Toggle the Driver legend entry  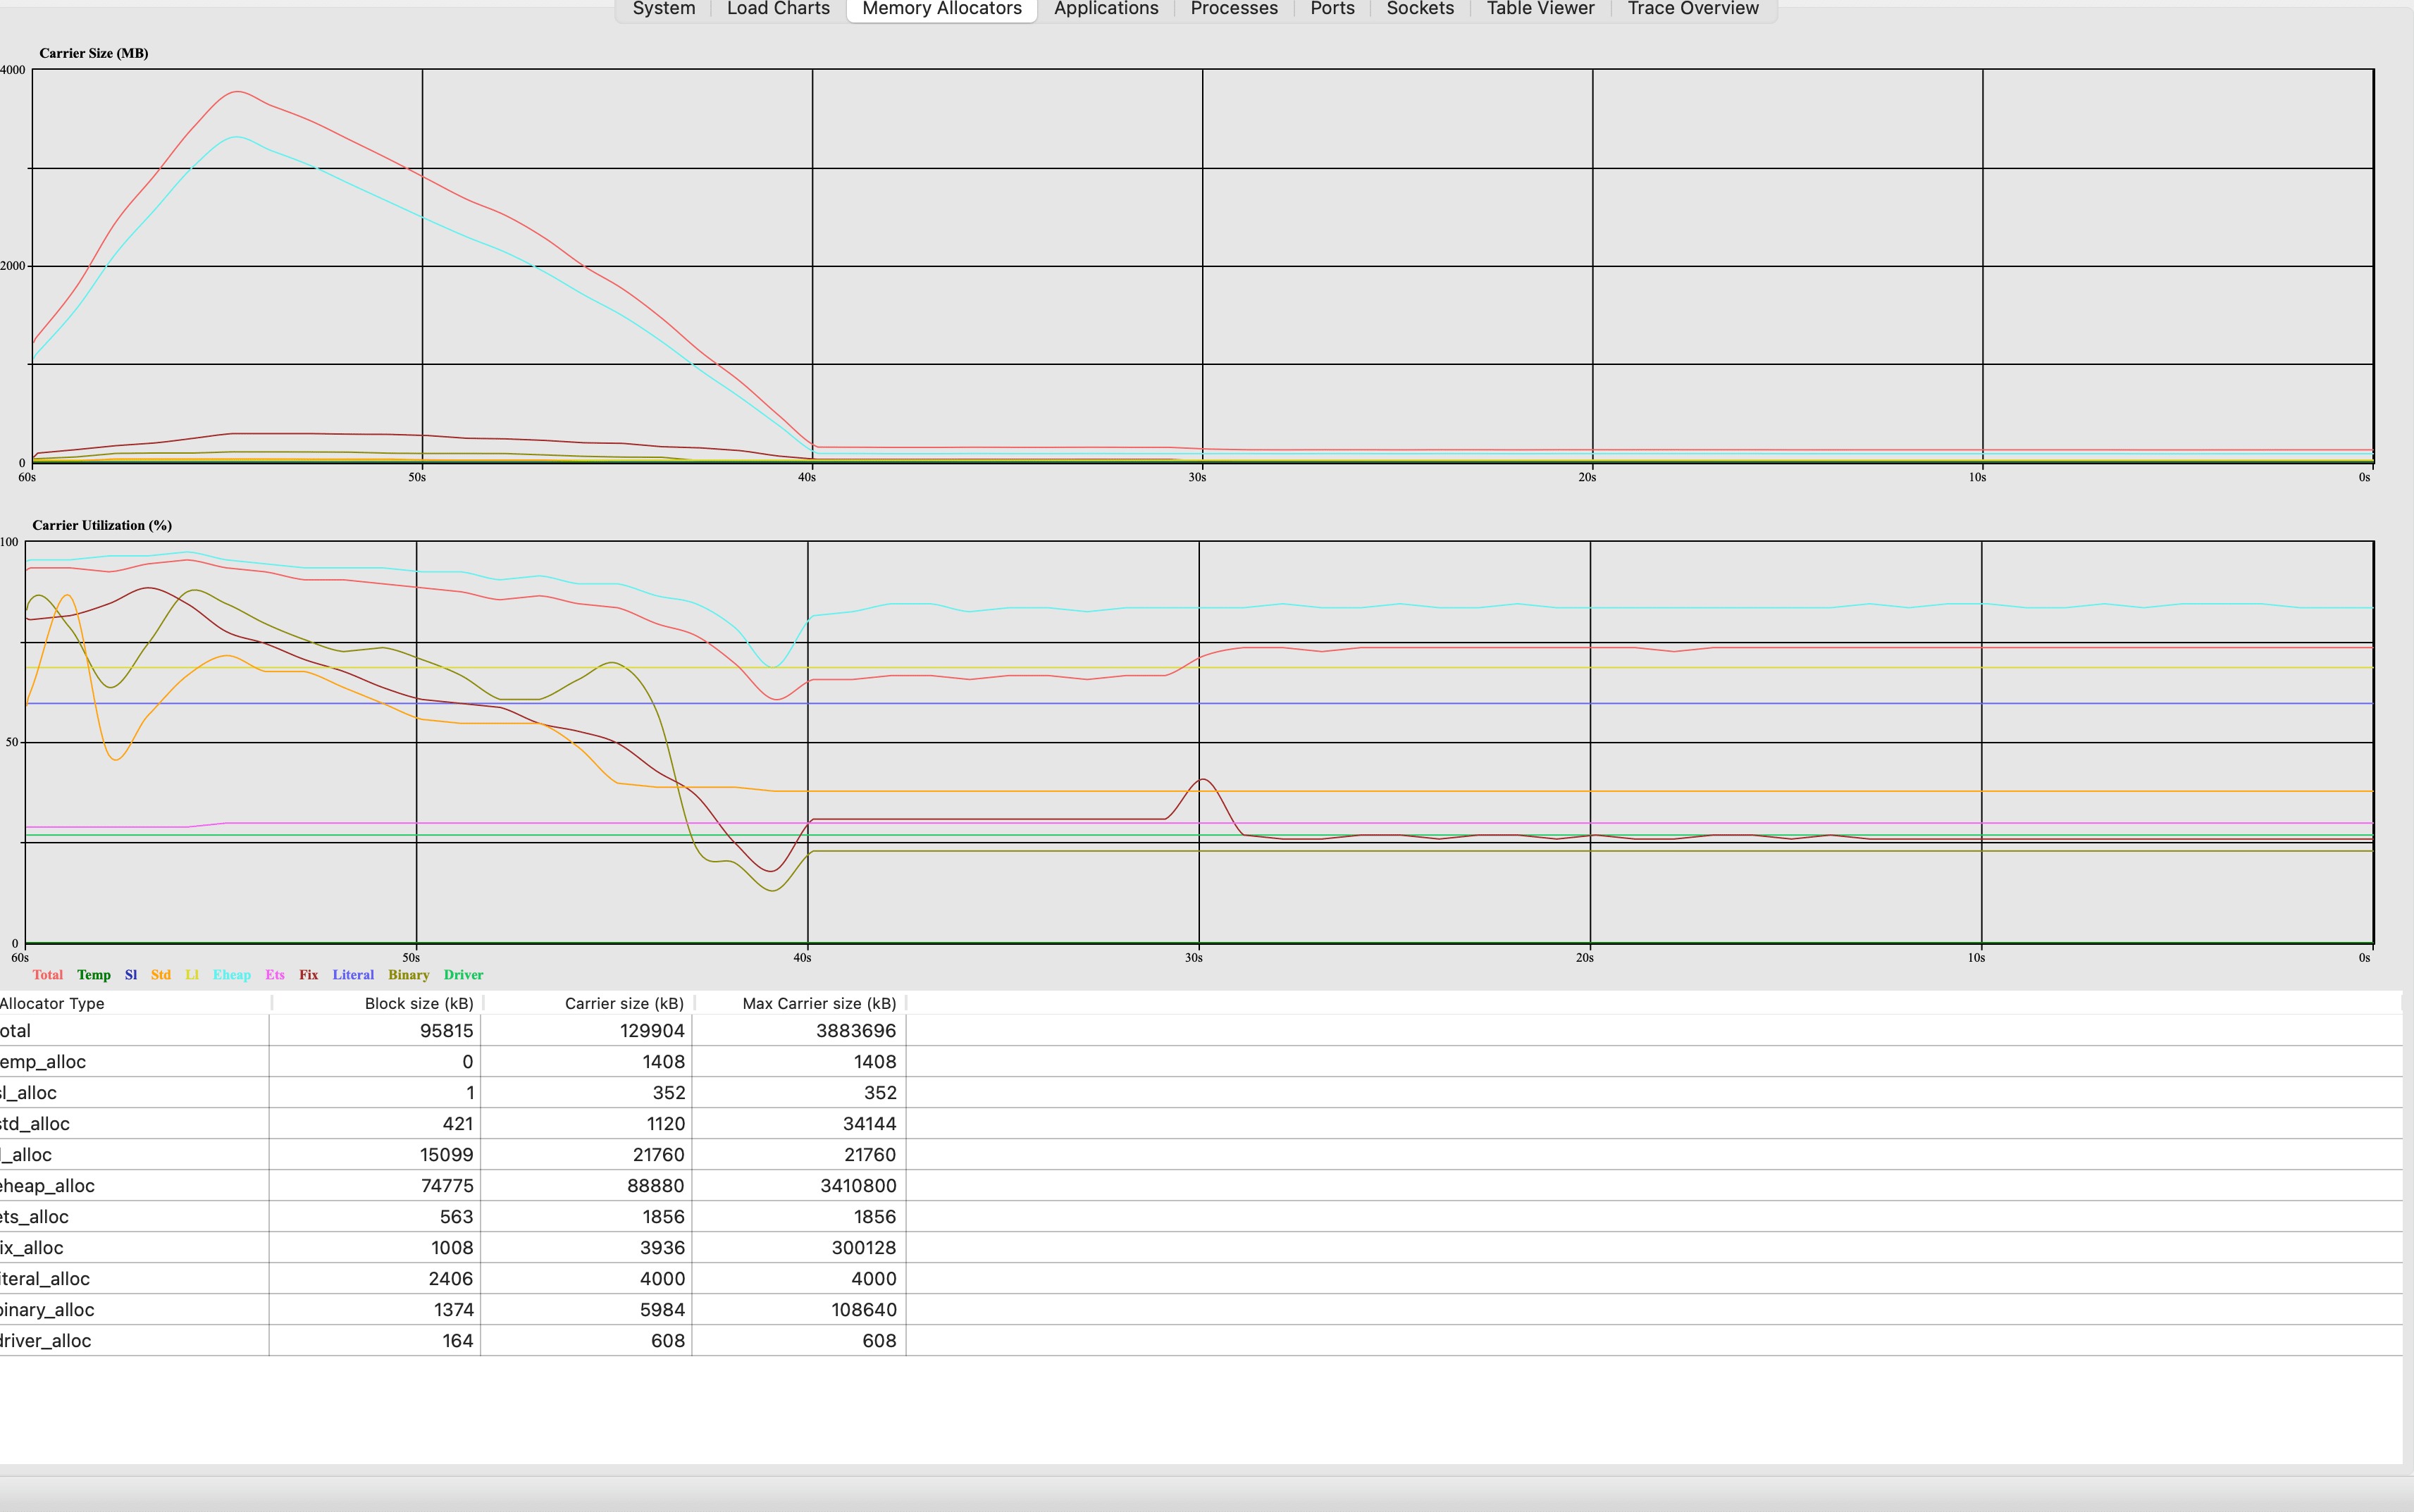tap(463, 975)
